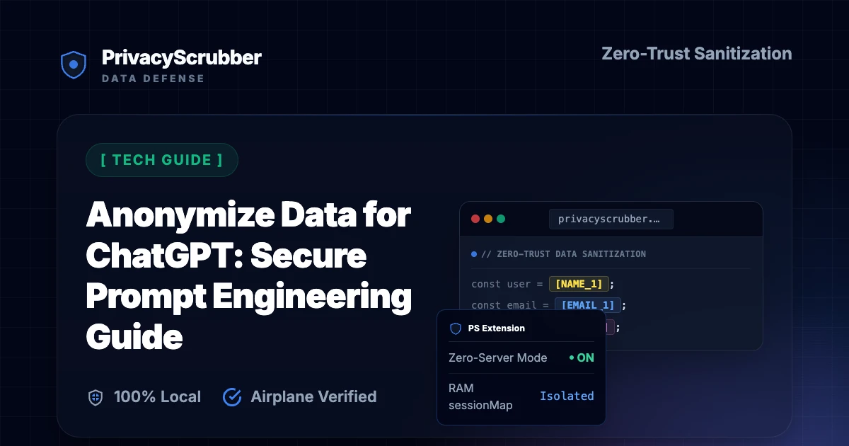
Task: Click the [NAME_1] token
Action: [x=579, y=284]
